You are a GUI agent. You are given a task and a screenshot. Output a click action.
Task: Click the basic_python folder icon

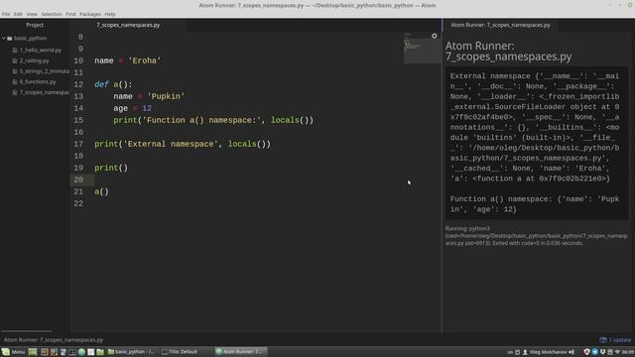click(x=10, y=39)
